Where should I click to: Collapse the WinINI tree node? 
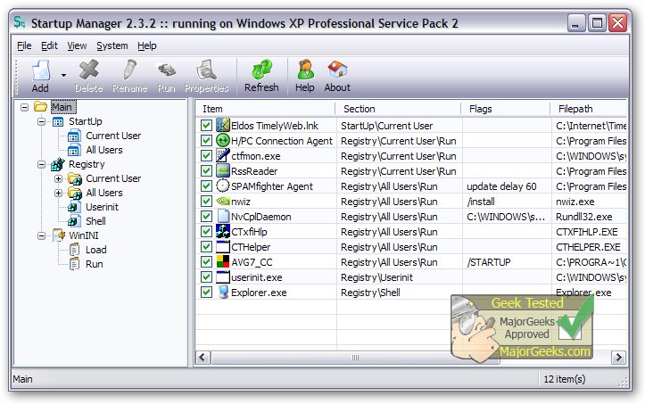coord(42,235)
